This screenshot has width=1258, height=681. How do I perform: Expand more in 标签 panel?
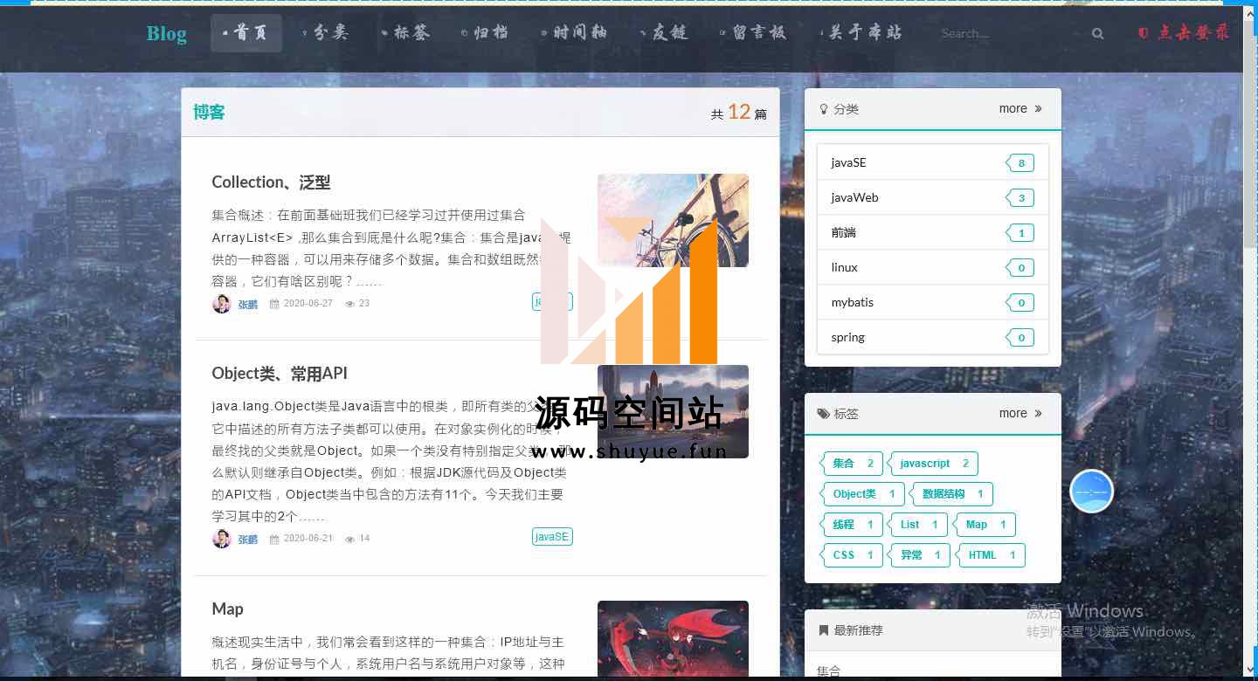[1020, 414]
